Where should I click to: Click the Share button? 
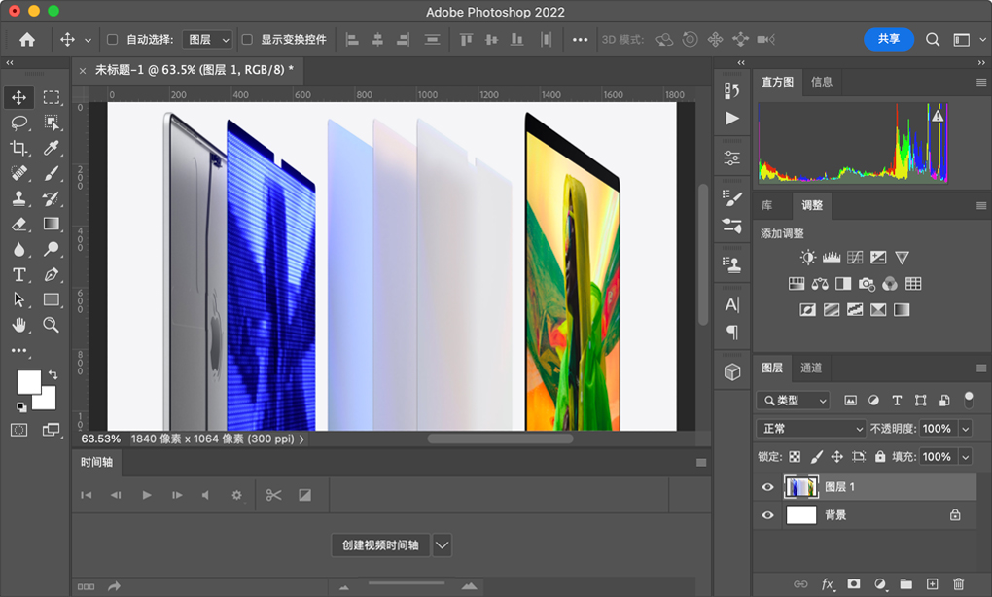pos(888,40)
